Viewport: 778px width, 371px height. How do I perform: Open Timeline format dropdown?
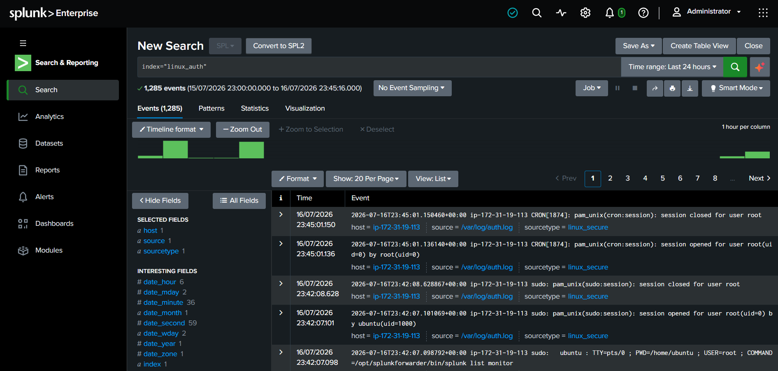coord(171,130)
